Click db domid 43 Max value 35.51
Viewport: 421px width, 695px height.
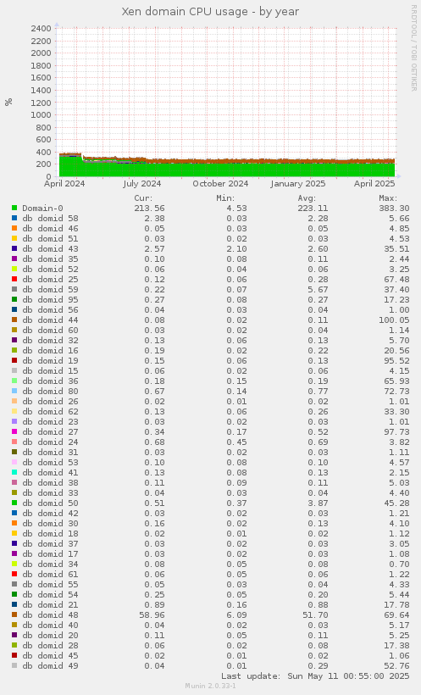click(396, 248)
